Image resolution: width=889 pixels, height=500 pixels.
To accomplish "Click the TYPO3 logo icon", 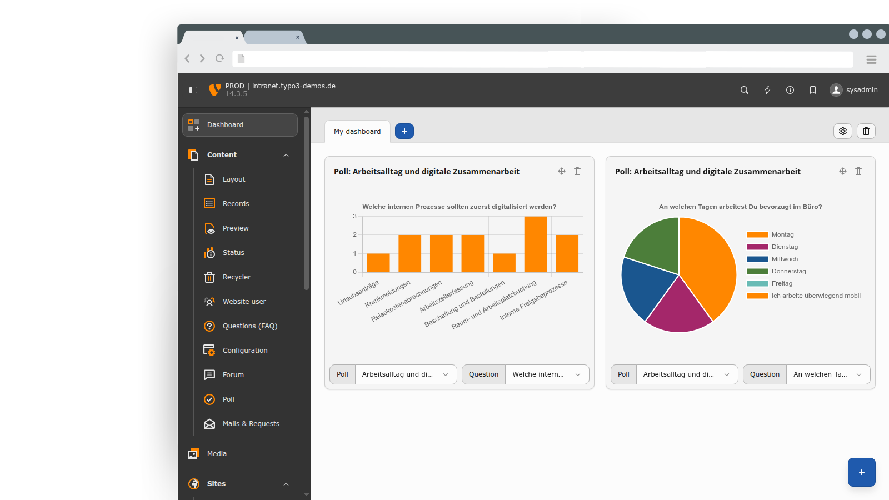I will (x=214, y=89).
